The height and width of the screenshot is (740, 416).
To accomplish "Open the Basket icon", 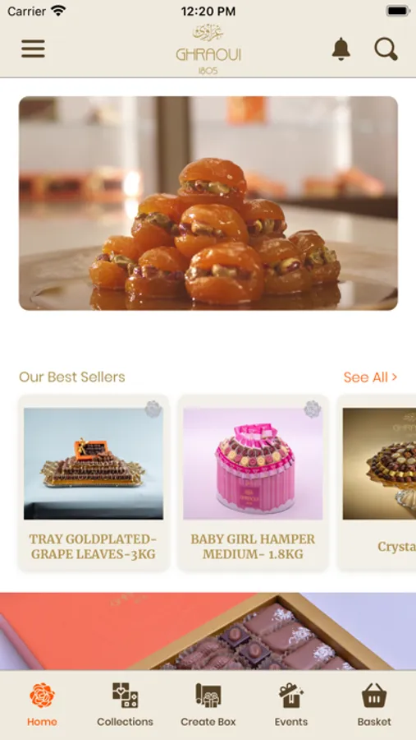I will point(374,695).
